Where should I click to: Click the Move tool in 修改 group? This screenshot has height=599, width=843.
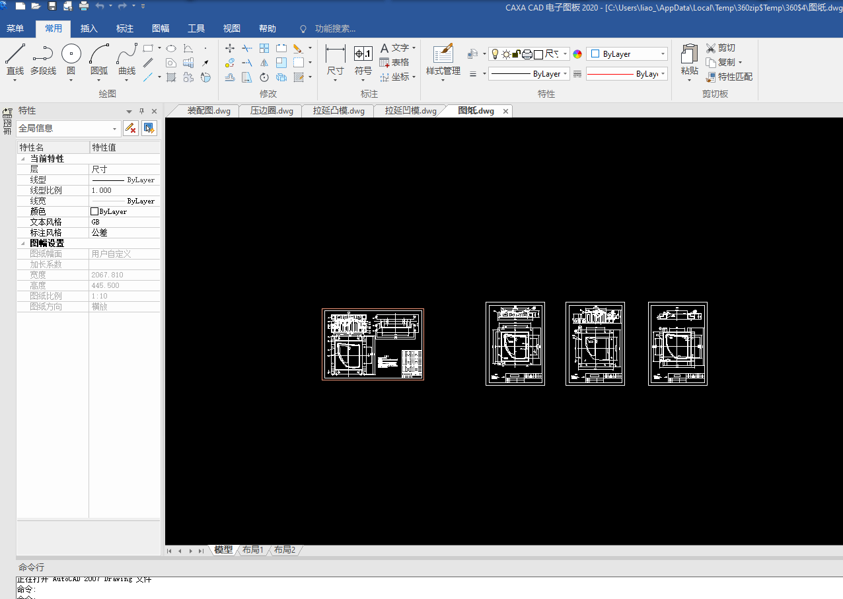[230, 48]
